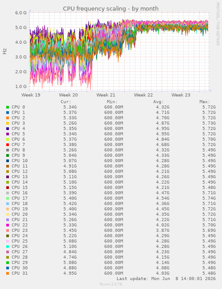Screen dimensions: 222x289
Task: Click CPU 17's max value 5.74G
Action: 209,198
